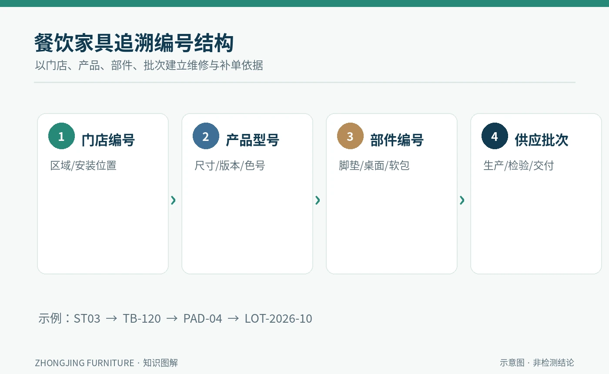Viewport: 609px width, 374px height.
Task: Click the blue number 2 circle badge
Action: coord(206,136)
